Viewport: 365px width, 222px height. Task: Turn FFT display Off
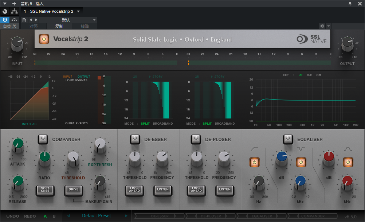(318, 75)
